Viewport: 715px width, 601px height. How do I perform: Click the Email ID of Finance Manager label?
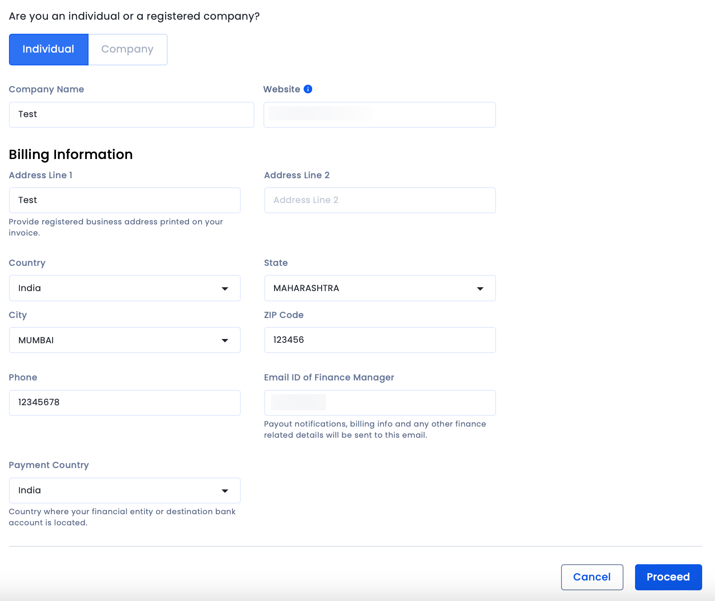point(329,377)
